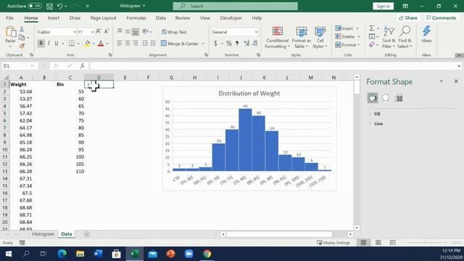Click the Comma Style icon

[x=237, y=43]
